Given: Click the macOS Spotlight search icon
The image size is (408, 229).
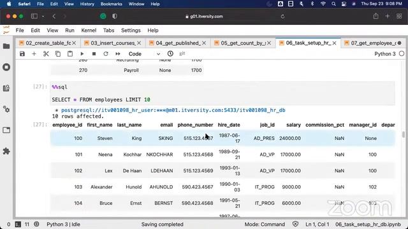Looking at the screenshot, I should (x=333, y=4).
